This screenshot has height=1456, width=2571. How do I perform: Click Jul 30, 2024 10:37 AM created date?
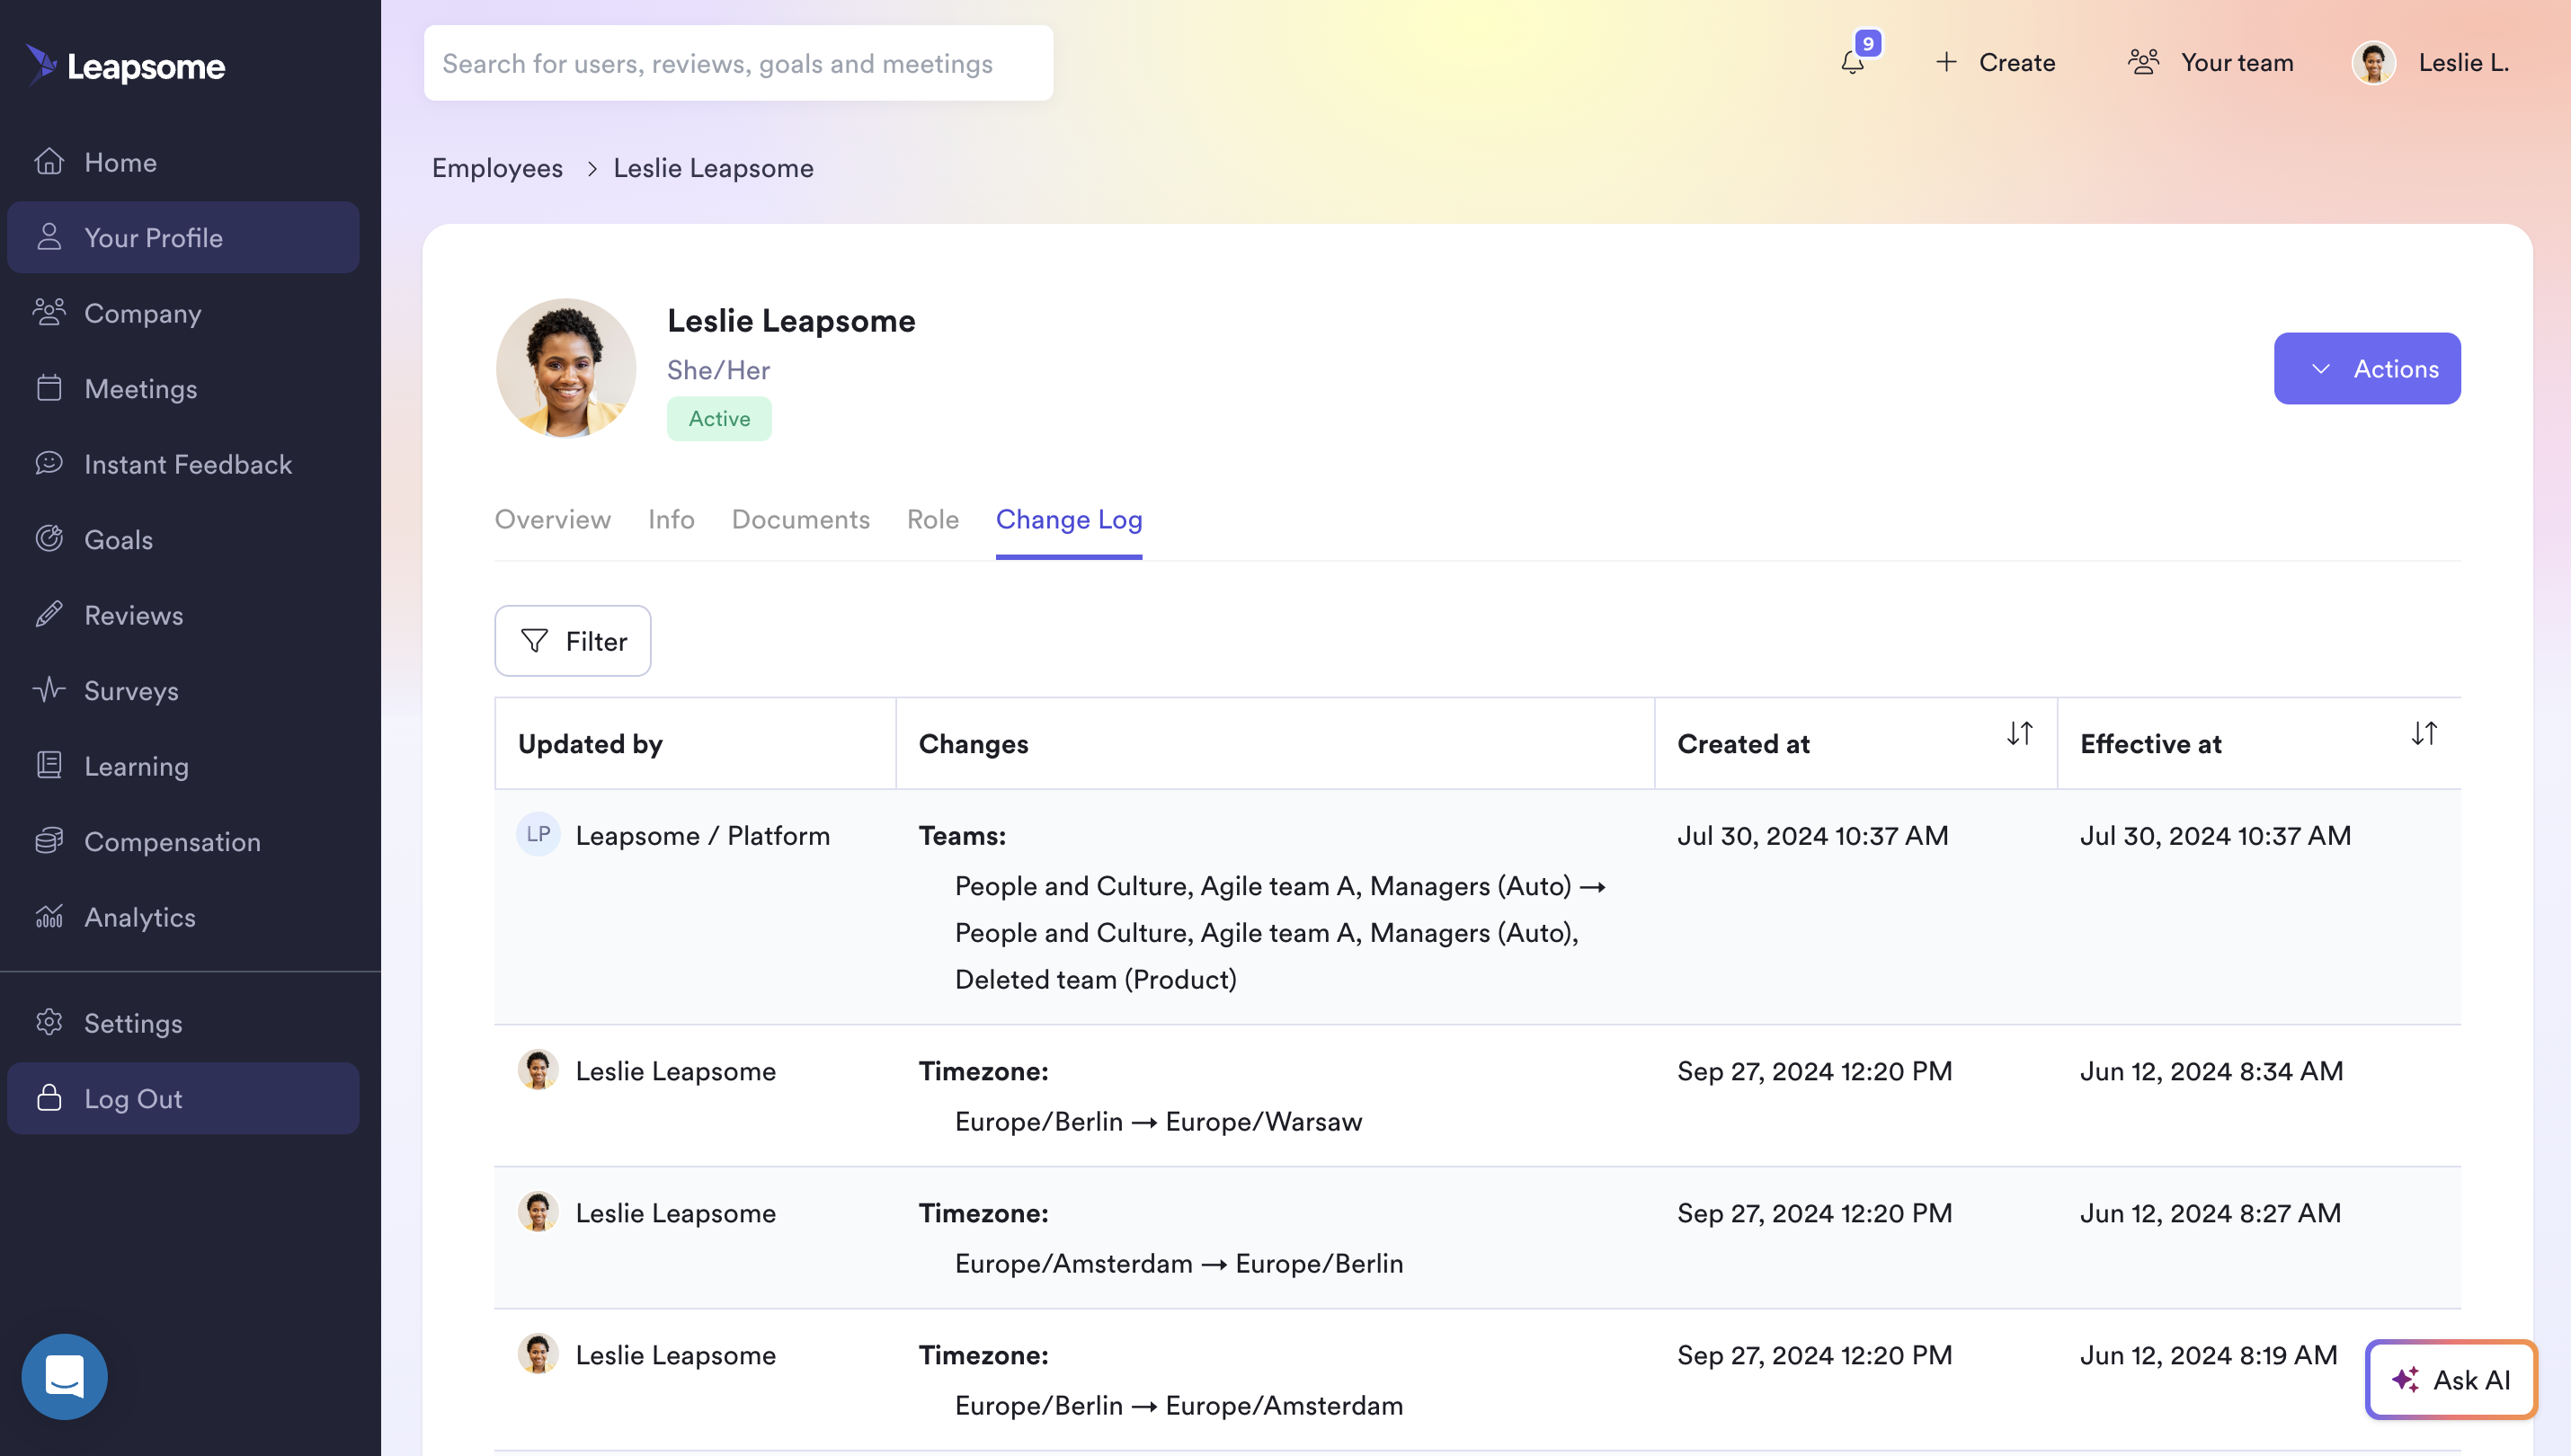(1813, 835)
